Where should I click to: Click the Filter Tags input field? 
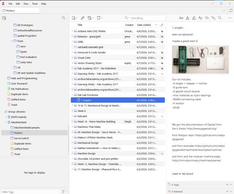pyautogui.click(x=31, y=192)
